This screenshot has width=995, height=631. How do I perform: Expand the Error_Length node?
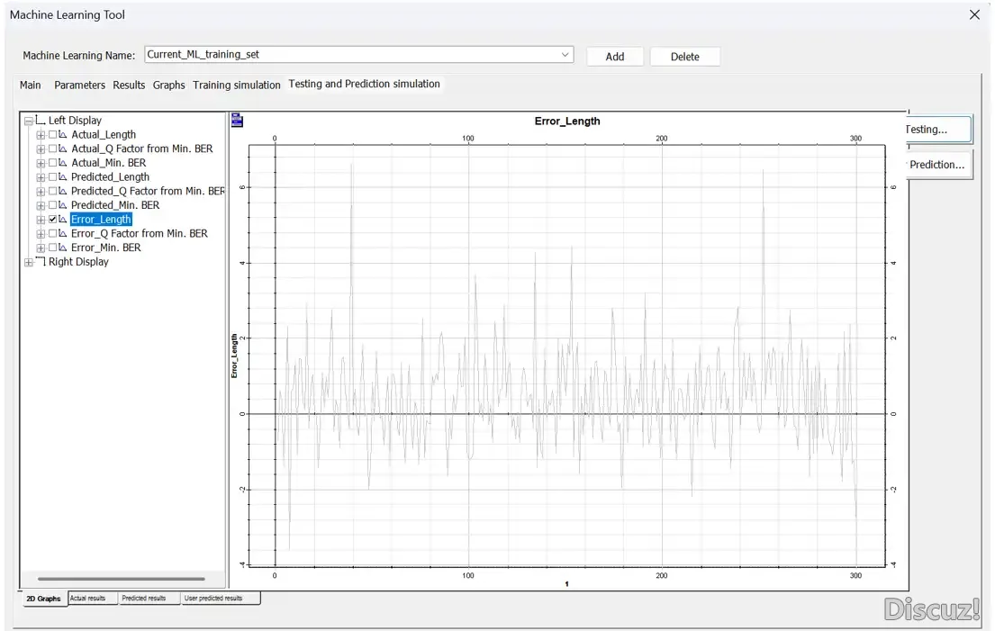point(41,220)
